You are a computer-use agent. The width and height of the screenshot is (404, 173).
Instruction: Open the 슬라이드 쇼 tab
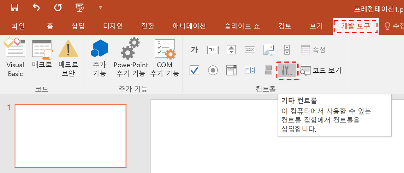tap(242, 26)
